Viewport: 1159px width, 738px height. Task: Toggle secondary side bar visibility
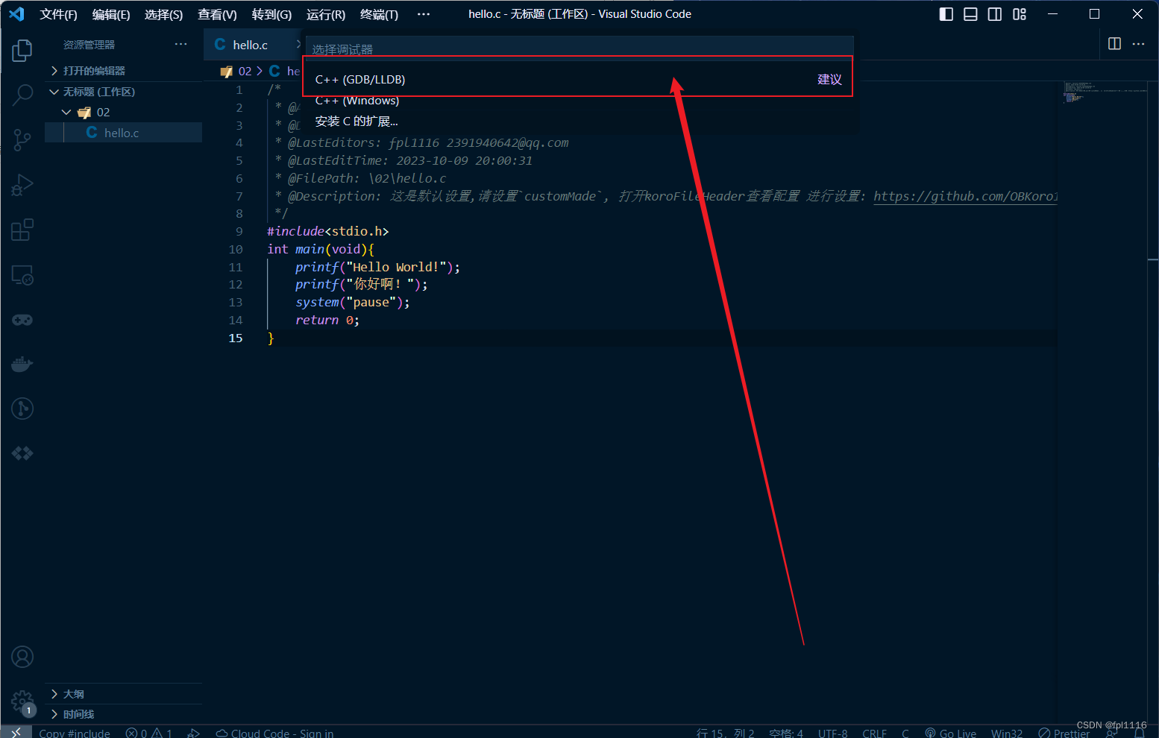tap(995, 14)
